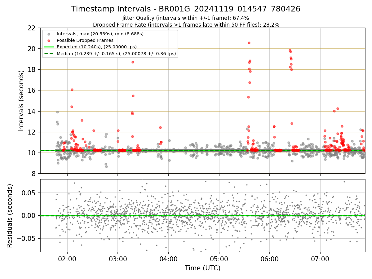Click the legend text 'Intervals, max (20.559s), min (8.688s)'
The image size is (372, 279).
click(100, 33)
